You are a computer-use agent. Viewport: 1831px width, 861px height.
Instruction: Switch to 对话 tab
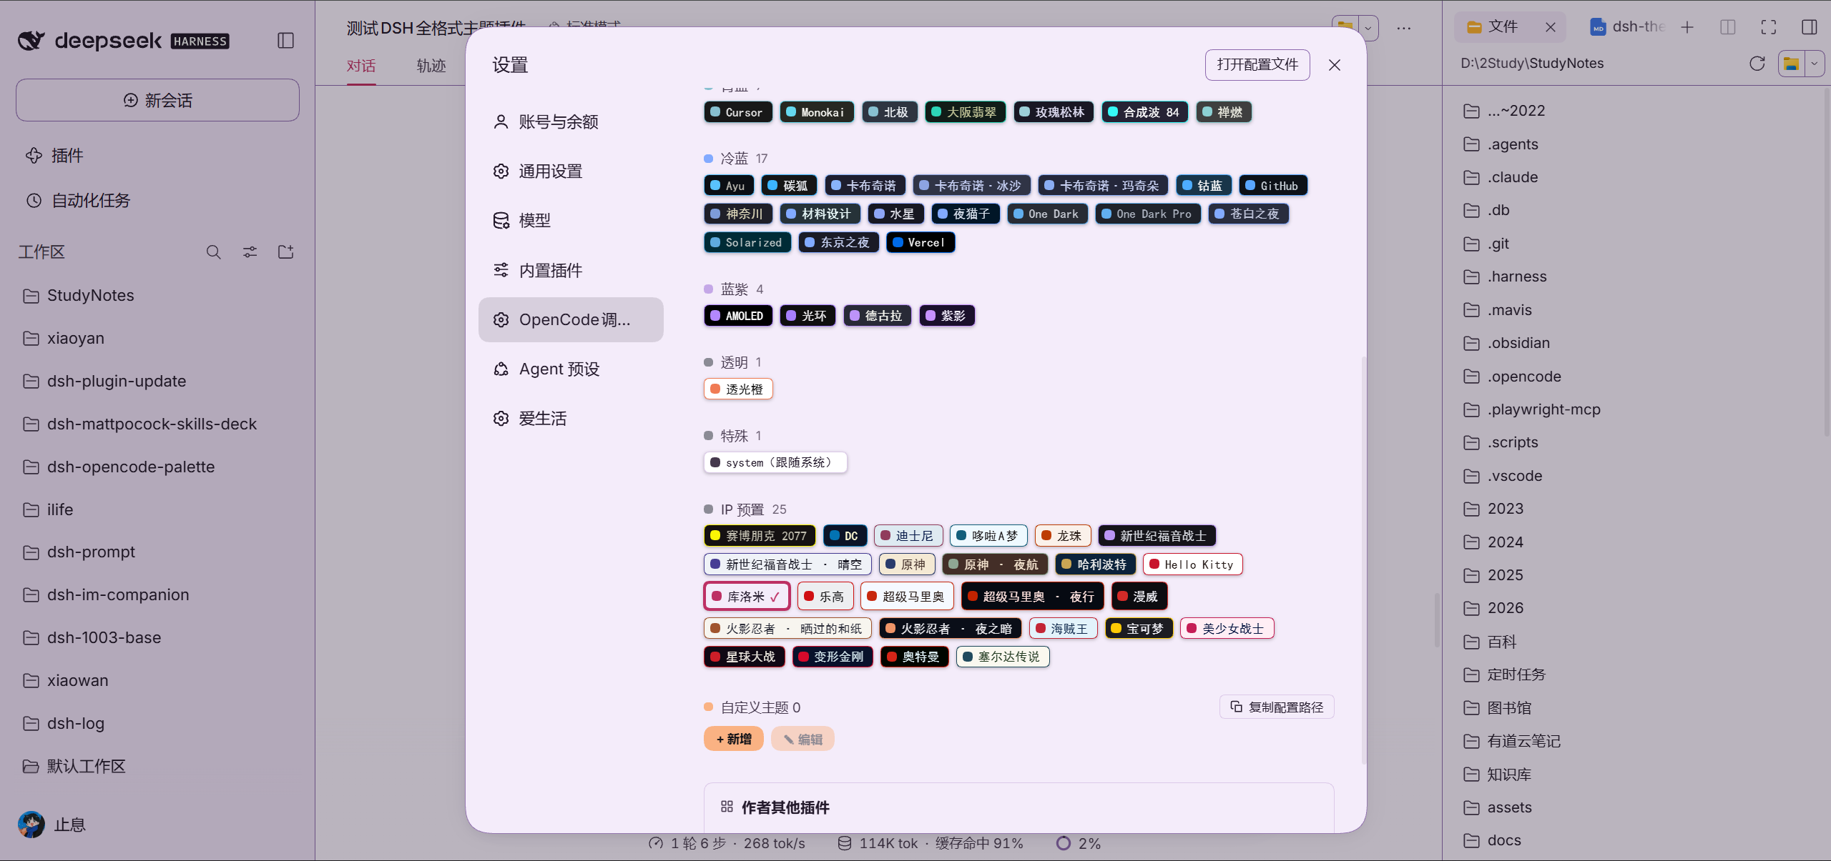coord(361,66)
